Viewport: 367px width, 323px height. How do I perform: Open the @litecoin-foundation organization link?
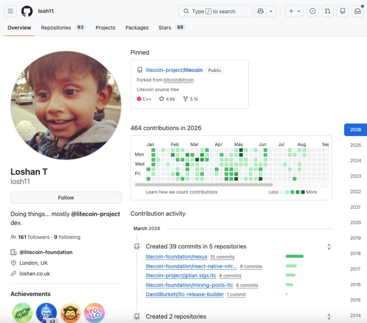tap(46, 252)
